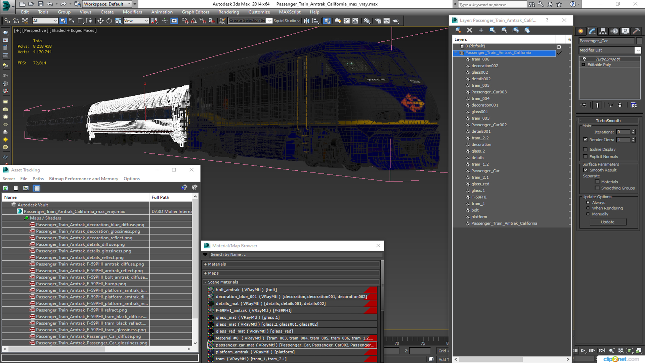The image size is (645, 363).
Task: Activate the Select and Rotate tool
Action: [x=109, y=21]
